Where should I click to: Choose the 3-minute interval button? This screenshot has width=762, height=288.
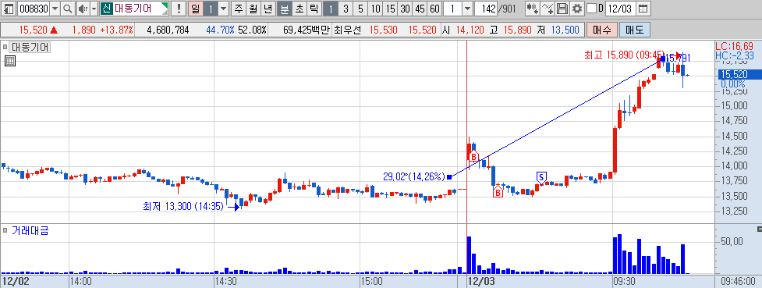click(x=345, y=9)
